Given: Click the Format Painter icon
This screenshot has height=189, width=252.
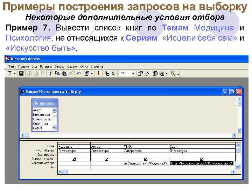Looking at the screenshot, I should coord(71,73).
